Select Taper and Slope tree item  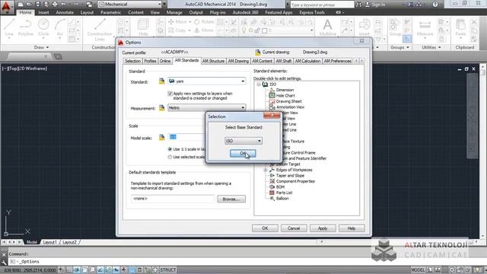point(290,176)
